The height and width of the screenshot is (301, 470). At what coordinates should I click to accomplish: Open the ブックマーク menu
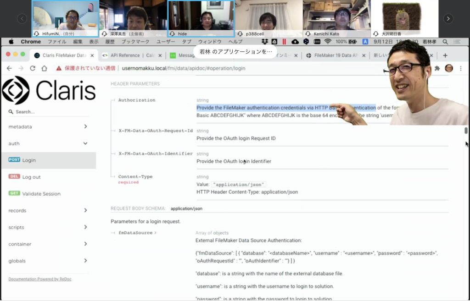tap(135, 42)
